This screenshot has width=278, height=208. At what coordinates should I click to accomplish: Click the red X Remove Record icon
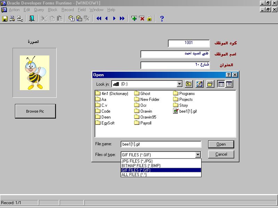(x=142, y=18)
